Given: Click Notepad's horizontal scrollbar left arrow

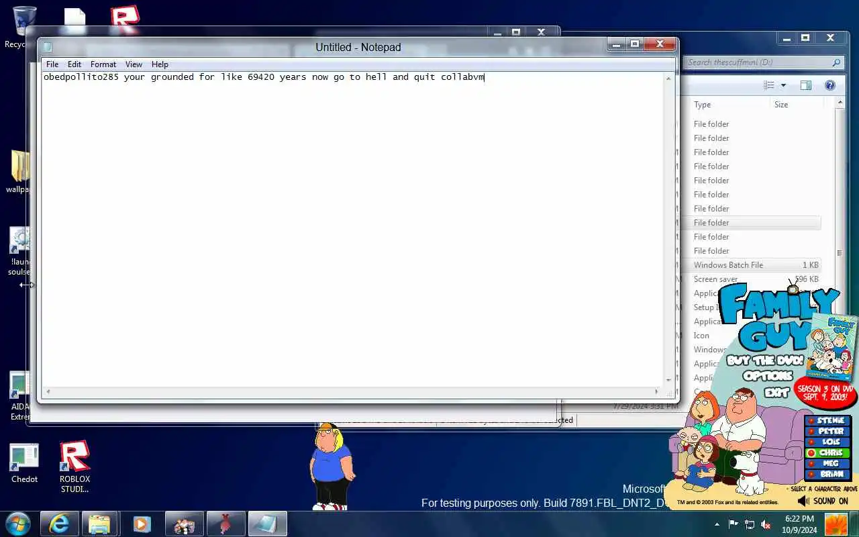Looking at the screenshot, I should [47, 391].
